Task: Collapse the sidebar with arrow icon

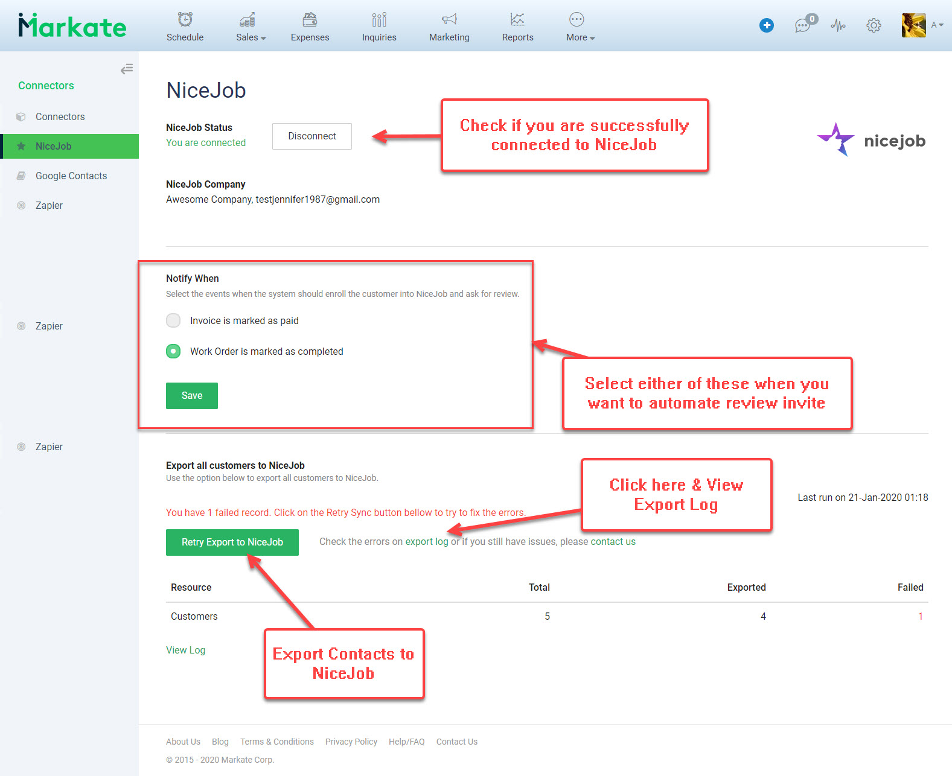Action: 127,69
